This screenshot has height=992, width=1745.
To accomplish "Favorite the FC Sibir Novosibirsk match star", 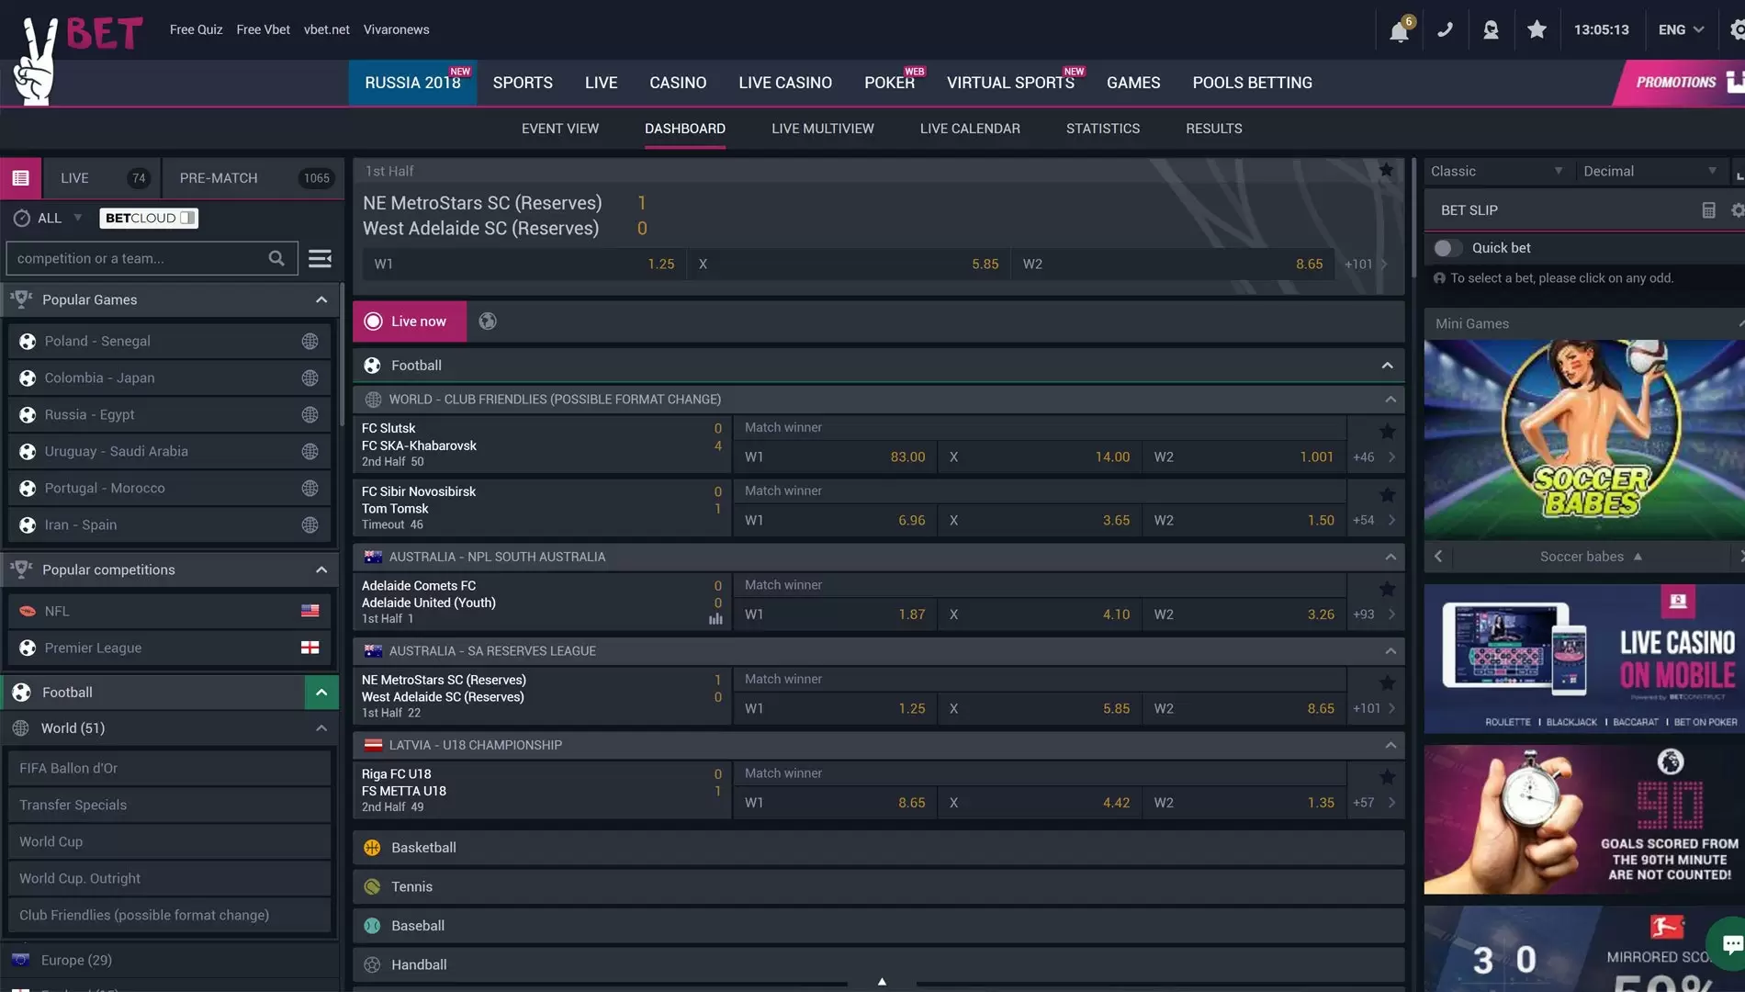I will [1387, 494].
